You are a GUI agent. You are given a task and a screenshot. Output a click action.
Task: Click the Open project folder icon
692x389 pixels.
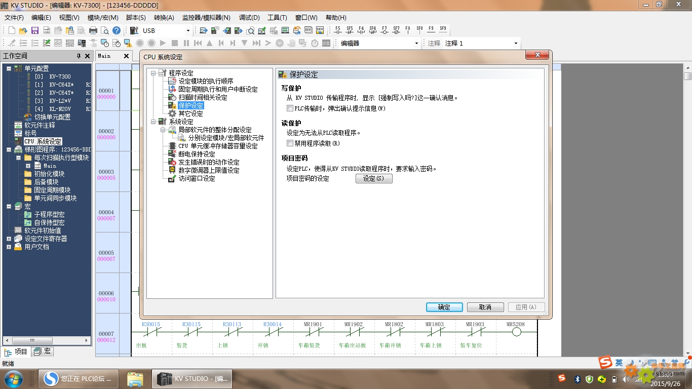[x=23, y=30]
